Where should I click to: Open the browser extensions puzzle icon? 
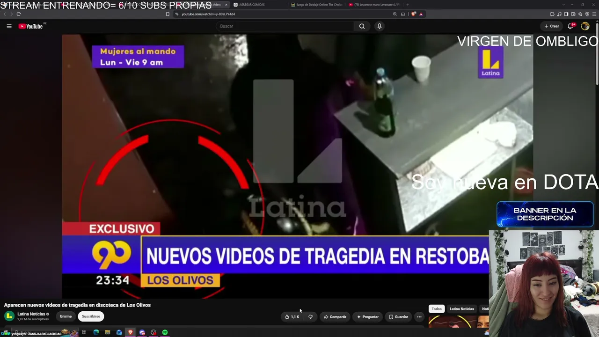552,14
